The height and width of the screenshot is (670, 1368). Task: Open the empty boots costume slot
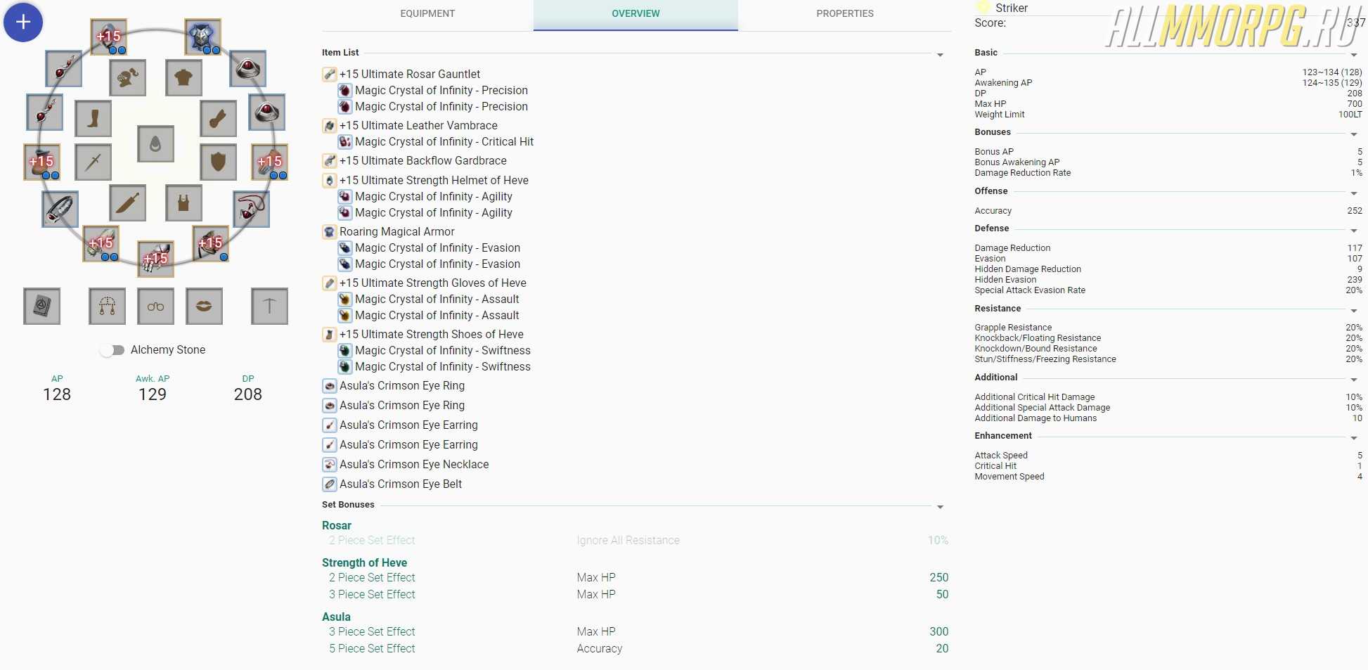(x=93, y=118)
